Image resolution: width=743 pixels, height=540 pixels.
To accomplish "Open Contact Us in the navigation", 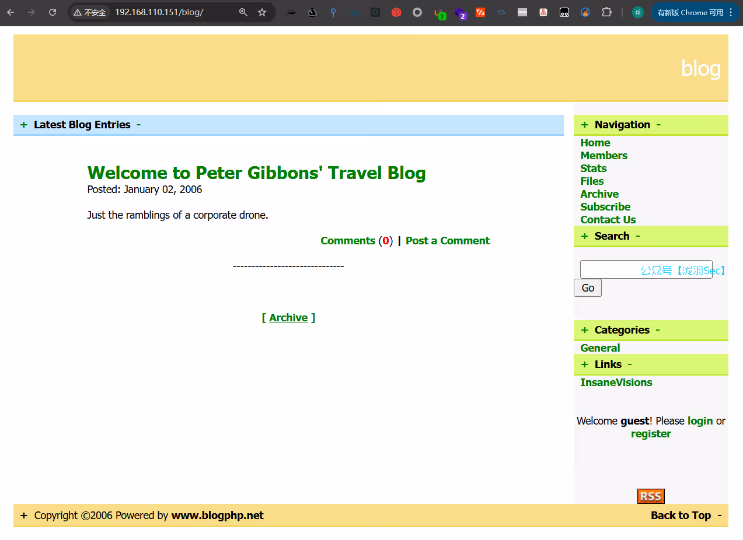I will coord(608,220).
